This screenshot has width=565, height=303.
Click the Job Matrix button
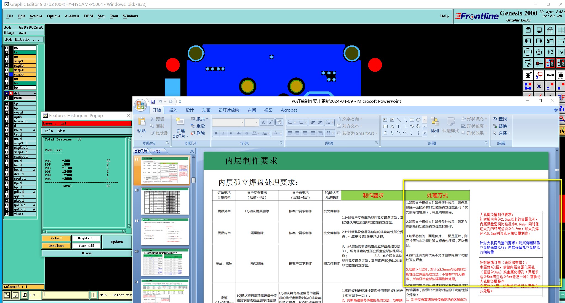pyautogui.click(x=23, y=40)
